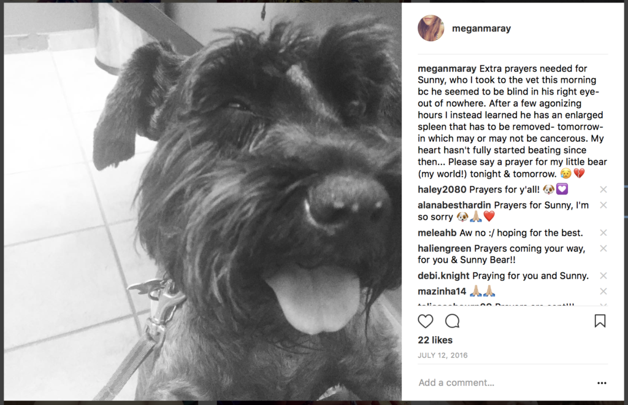The width and height of the screenshot is (628, 405).
Task: Visit alanabesthardin's profile link
Action: point(454,205)
